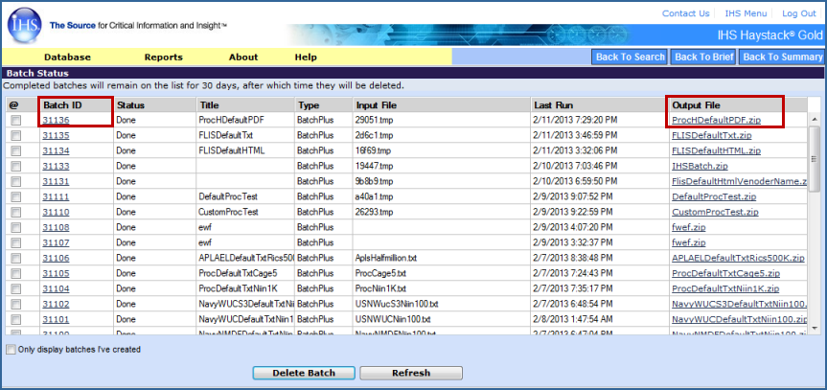Click the scroll down arrow in batch list

tap(814, 327)
